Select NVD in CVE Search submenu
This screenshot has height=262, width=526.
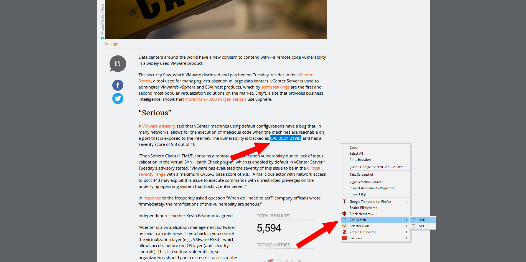point(423,220)
